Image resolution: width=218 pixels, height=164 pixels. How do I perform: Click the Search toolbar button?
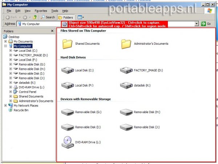pyautogui.click(x=48, y=17)
